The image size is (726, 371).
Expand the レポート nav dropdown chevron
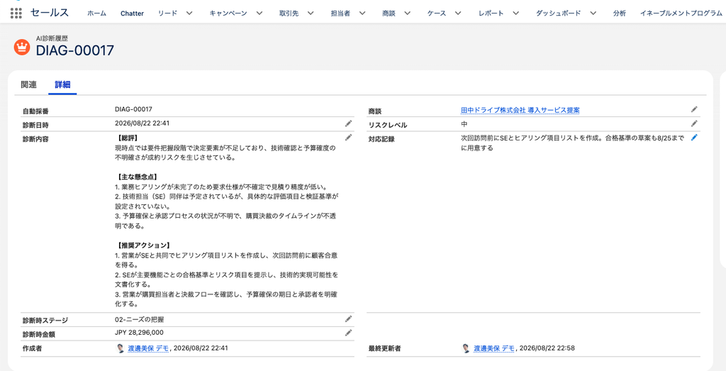516,13
